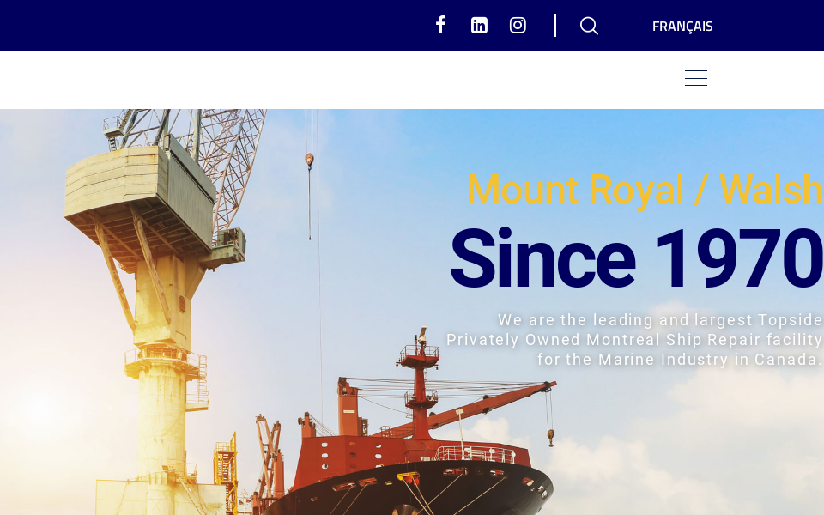Select the 'Since 1970' headline
The width and height of the screenshot is (824, 515).
tap(635, 258)
